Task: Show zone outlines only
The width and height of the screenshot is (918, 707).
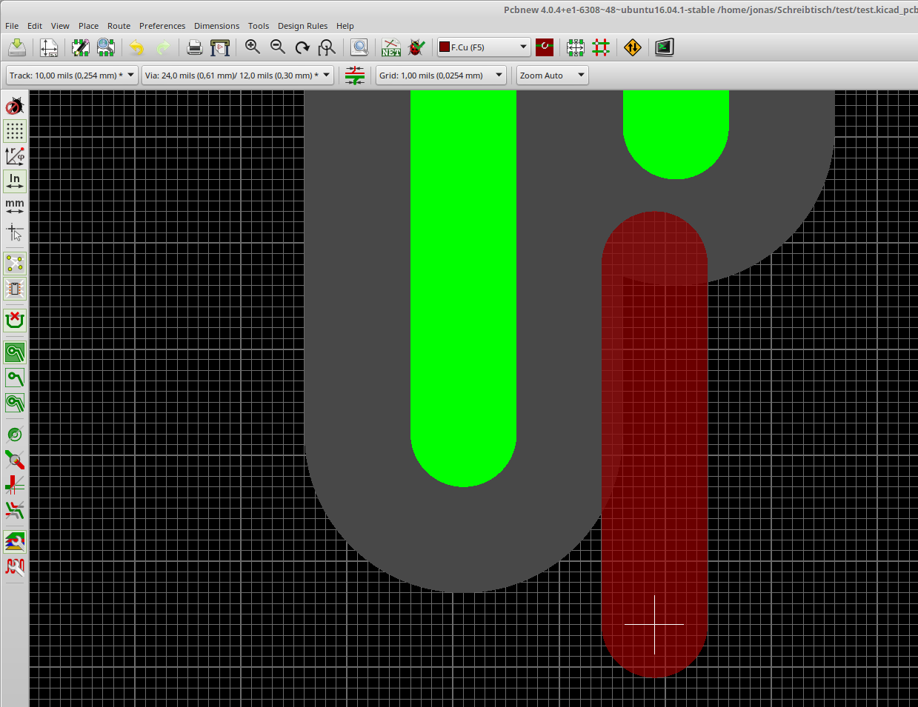Action: click(15, 403)
